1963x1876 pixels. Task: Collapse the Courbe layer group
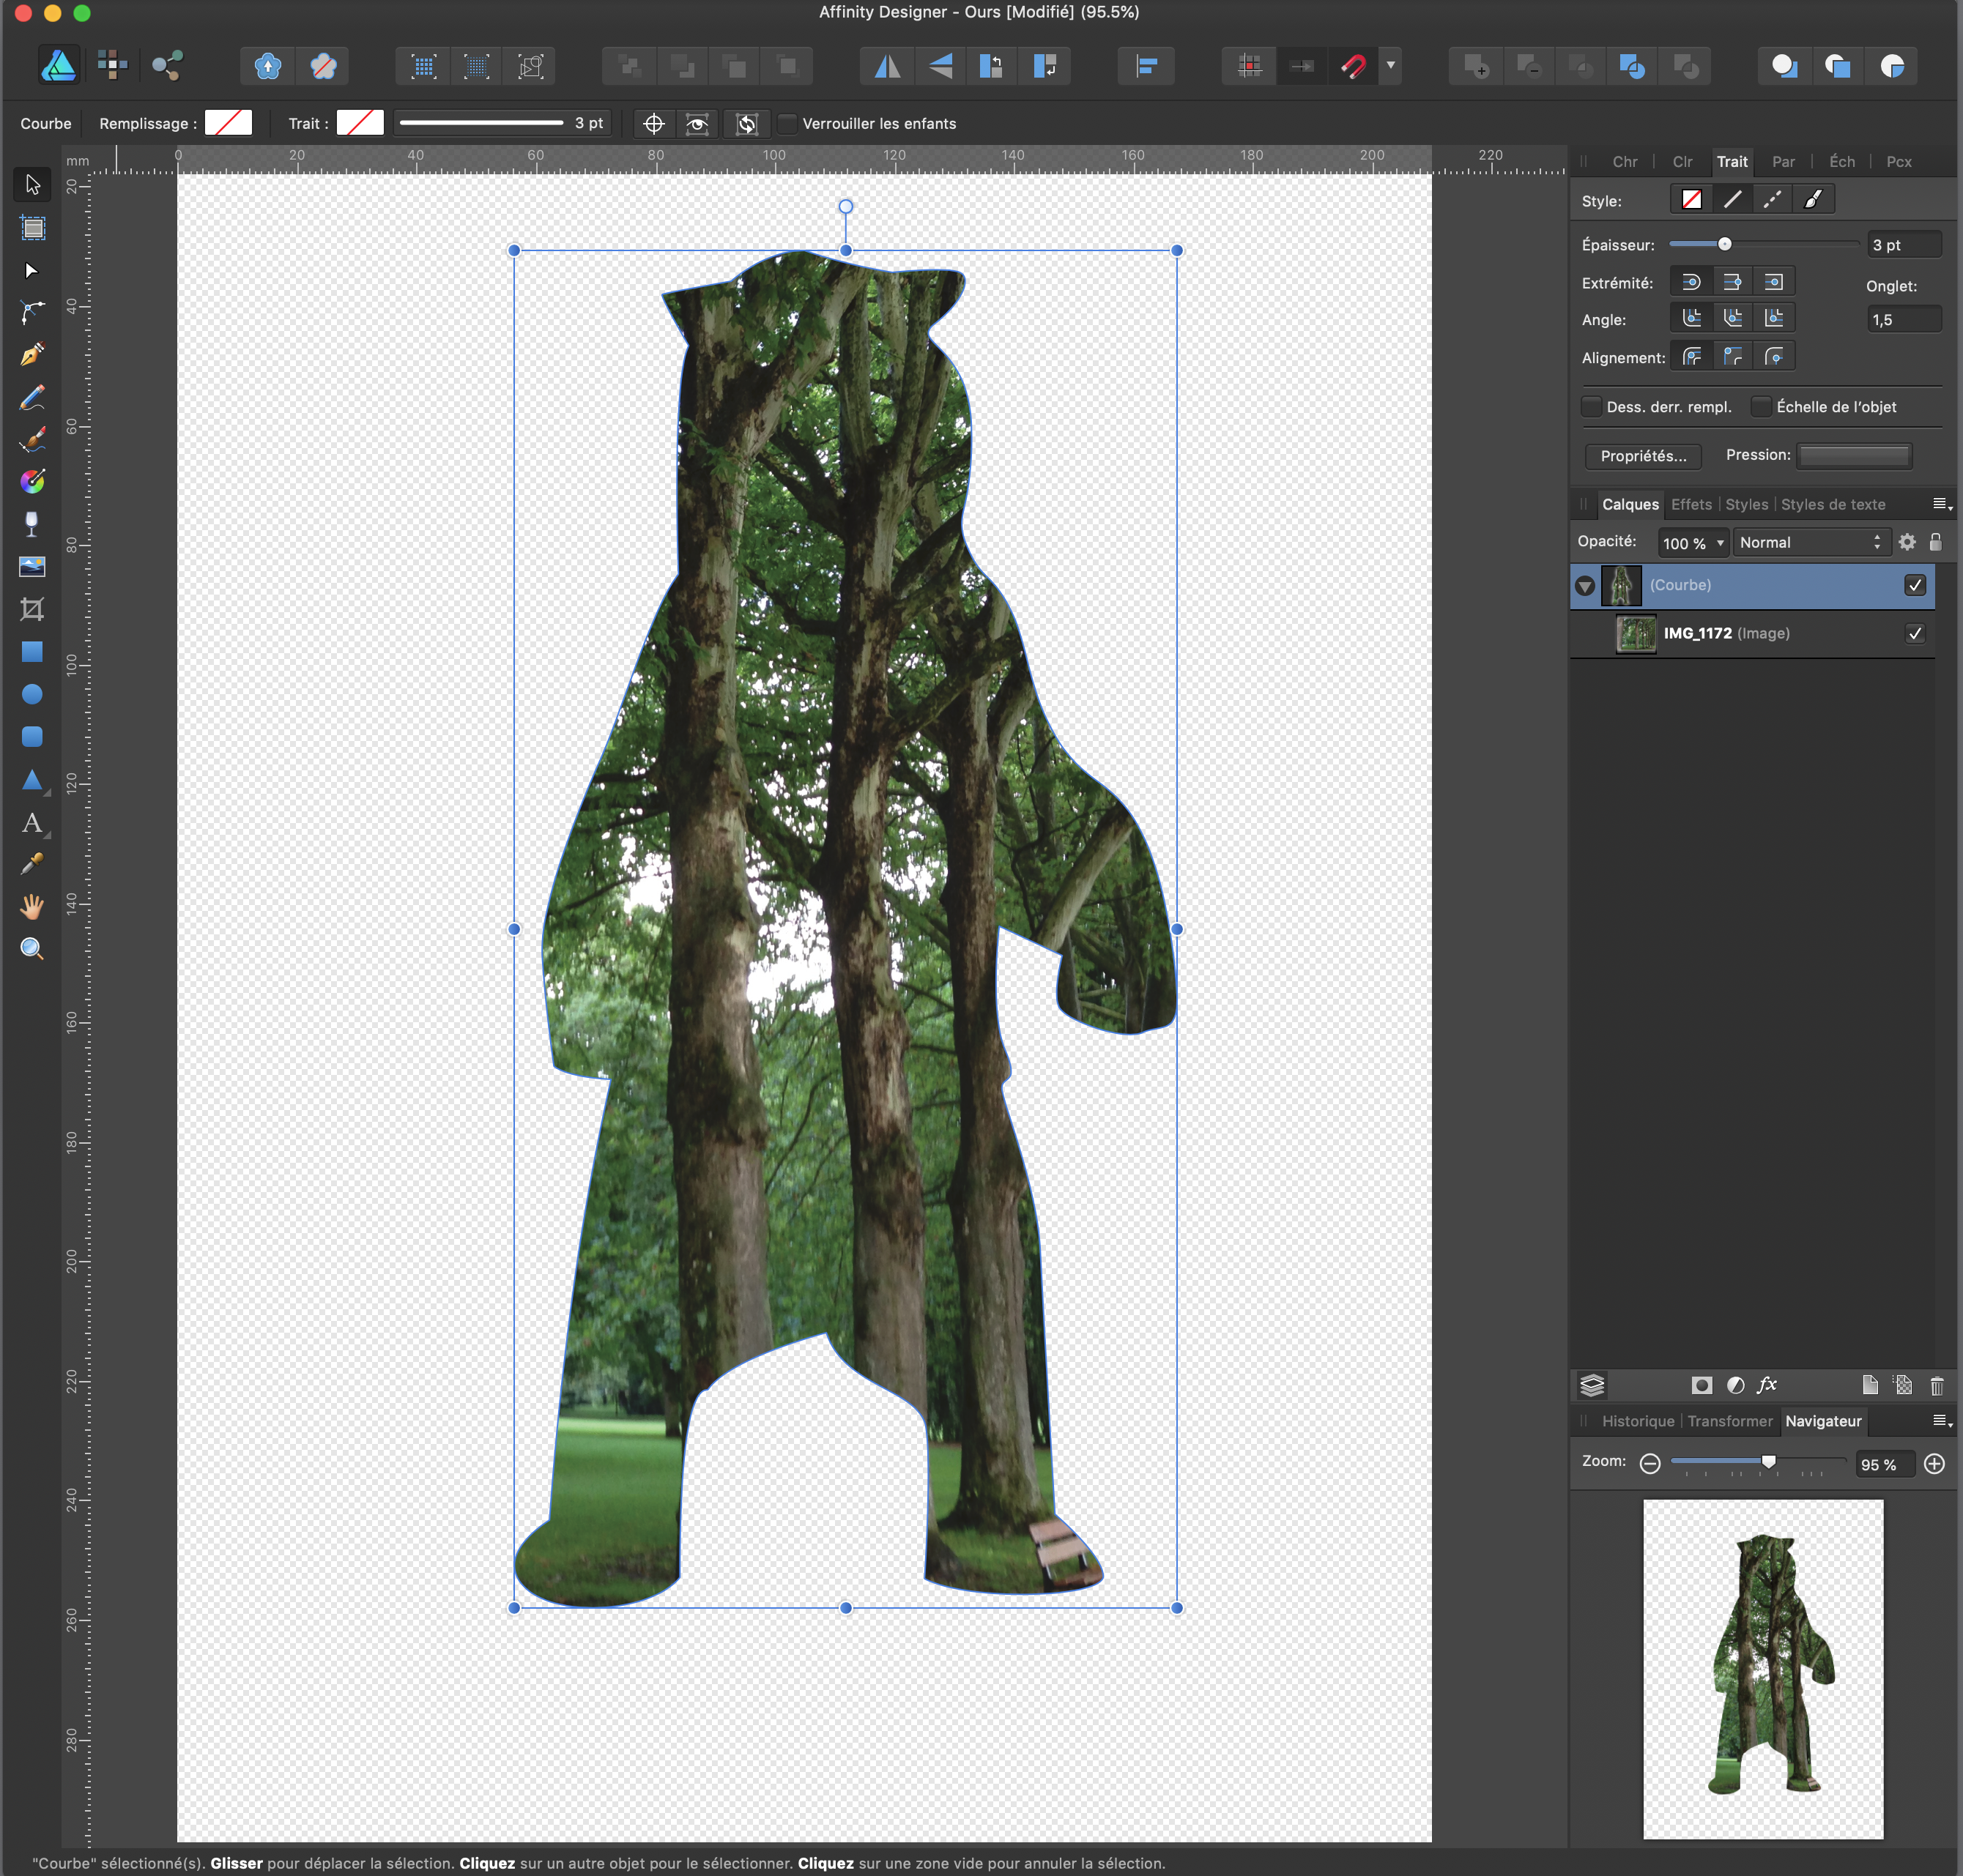pos(1585,586)
